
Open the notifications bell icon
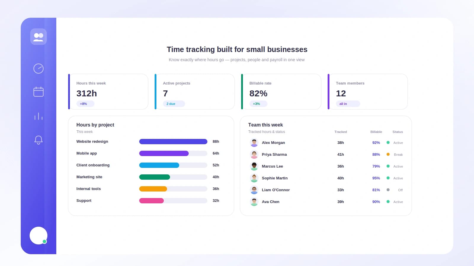39,140
